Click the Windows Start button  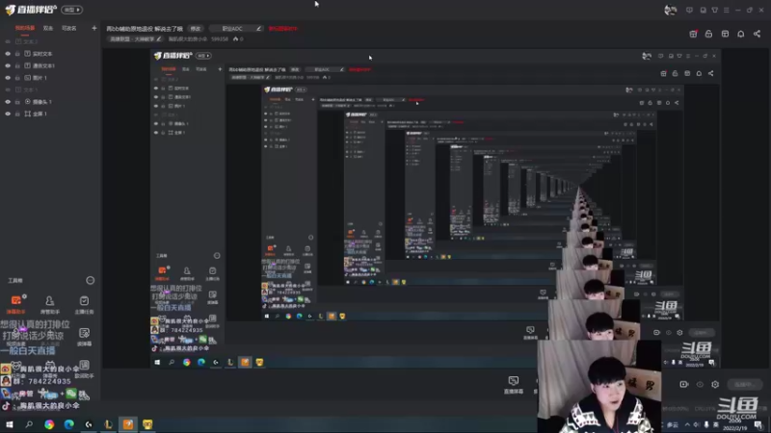click(10, 424)
